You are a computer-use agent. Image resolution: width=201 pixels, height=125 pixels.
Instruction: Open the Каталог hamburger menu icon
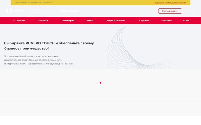14,20
